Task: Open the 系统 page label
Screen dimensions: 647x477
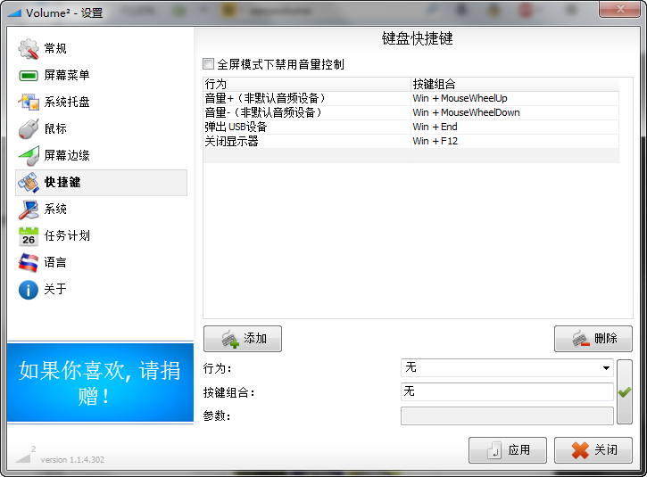Action: coord(55,209)
